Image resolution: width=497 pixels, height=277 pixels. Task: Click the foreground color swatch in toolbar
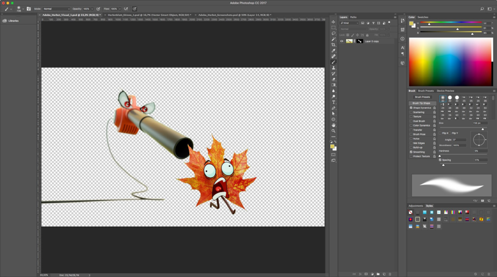[x=332, y=146]
